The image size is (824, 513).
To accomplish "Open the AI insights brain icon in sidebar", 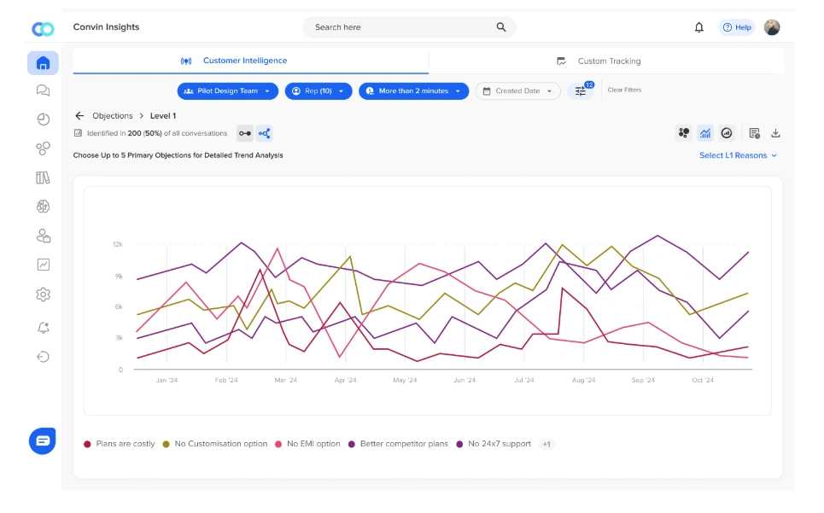I will tap(44, 206).
